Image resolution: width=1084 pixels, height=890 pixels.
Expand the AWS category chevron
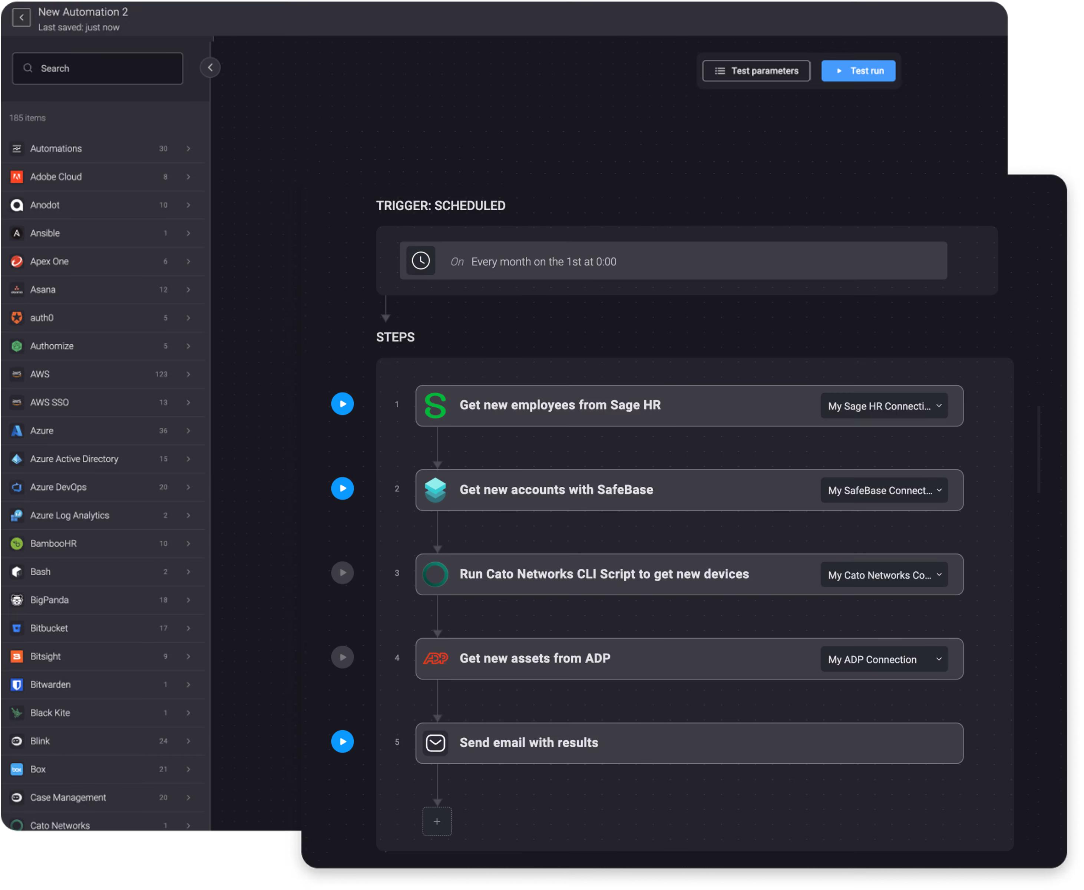[189, 375]
